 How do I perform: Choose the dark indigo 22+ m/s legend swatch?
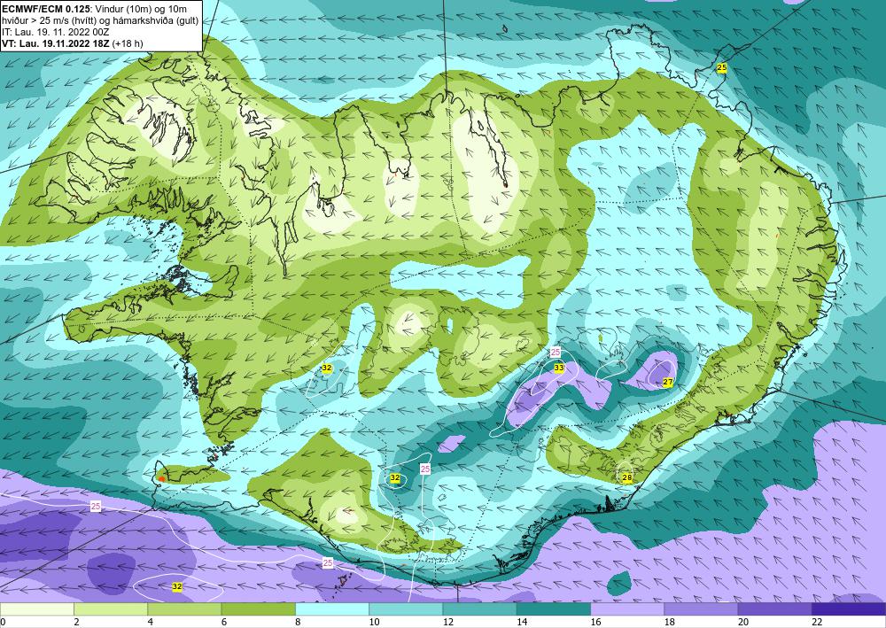pyautogui.click(x=849, y=609)
